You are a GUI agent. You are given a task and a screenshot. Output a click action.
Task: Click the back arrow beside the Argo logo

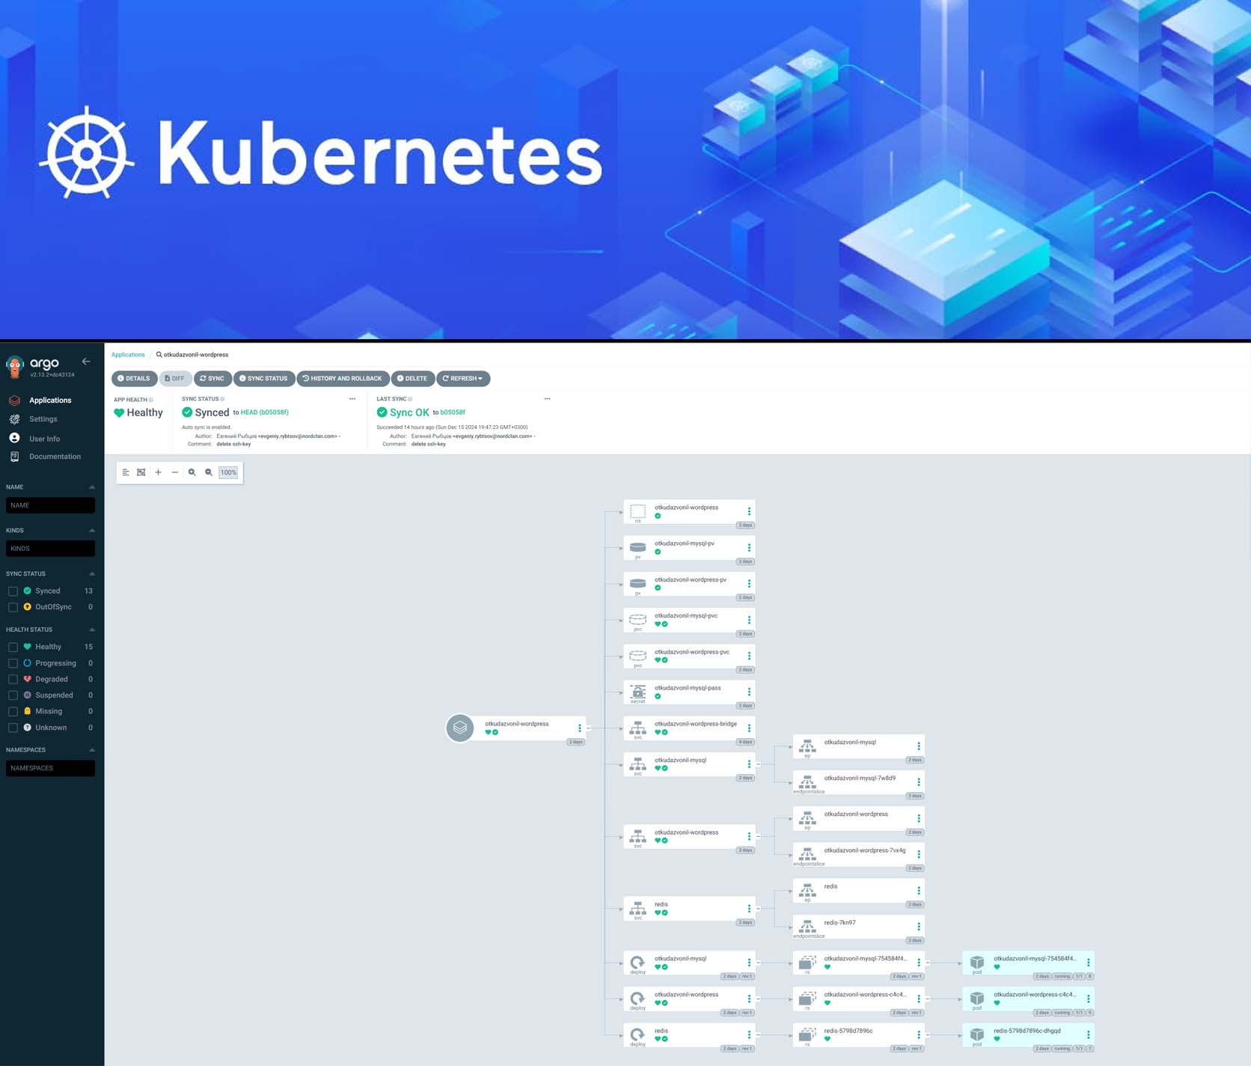[x=86, y=362]
